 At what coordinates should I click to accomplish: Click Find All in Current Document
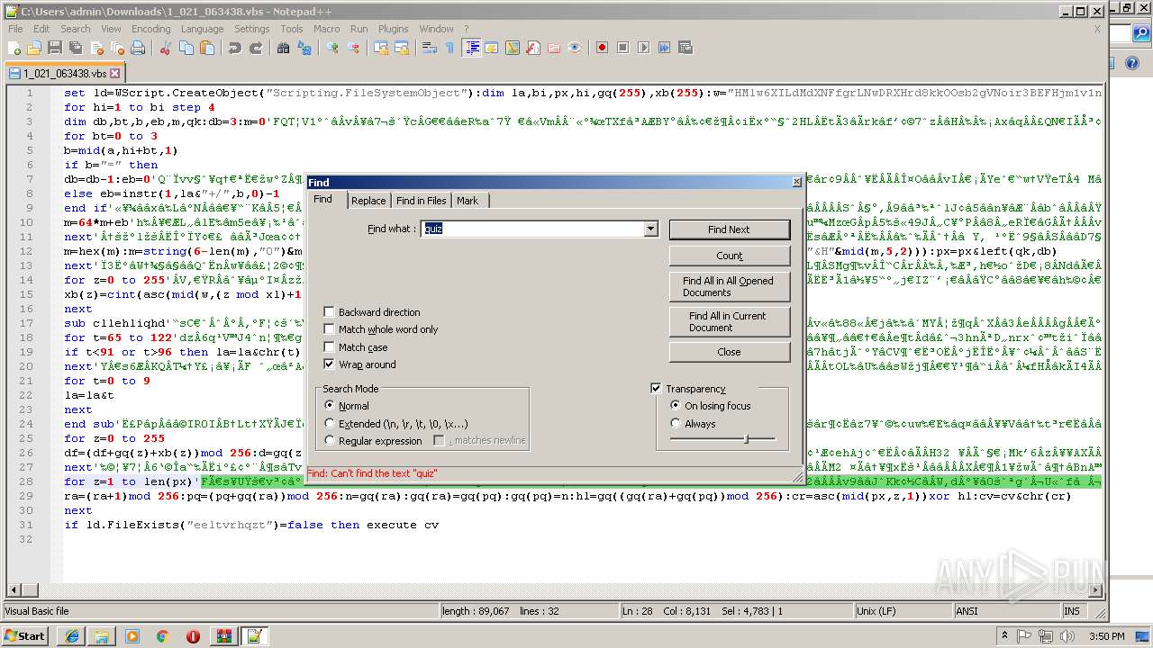[x=729, y=321]
